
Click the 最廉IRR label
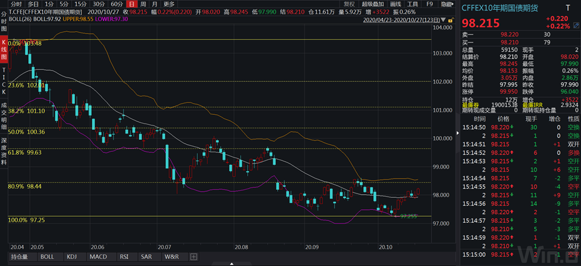pos(533,105)
